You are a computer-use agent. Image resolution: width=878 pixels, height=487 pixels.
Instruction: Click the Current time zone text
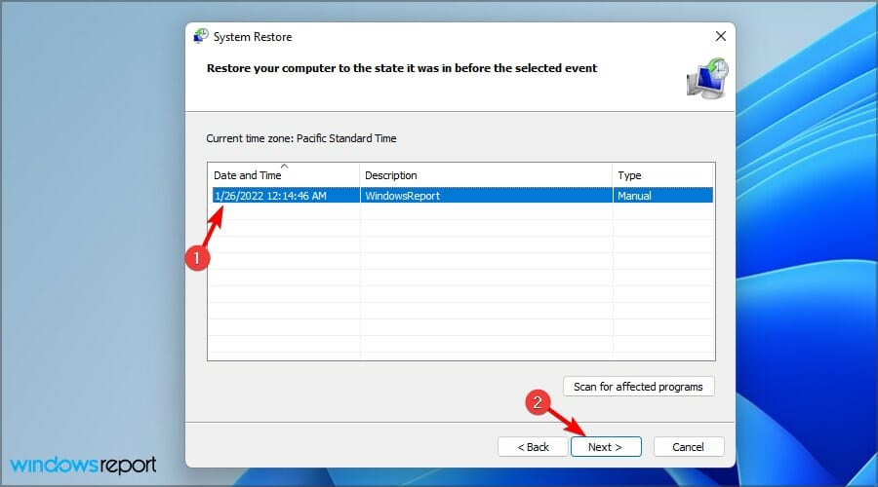(301, 138)
